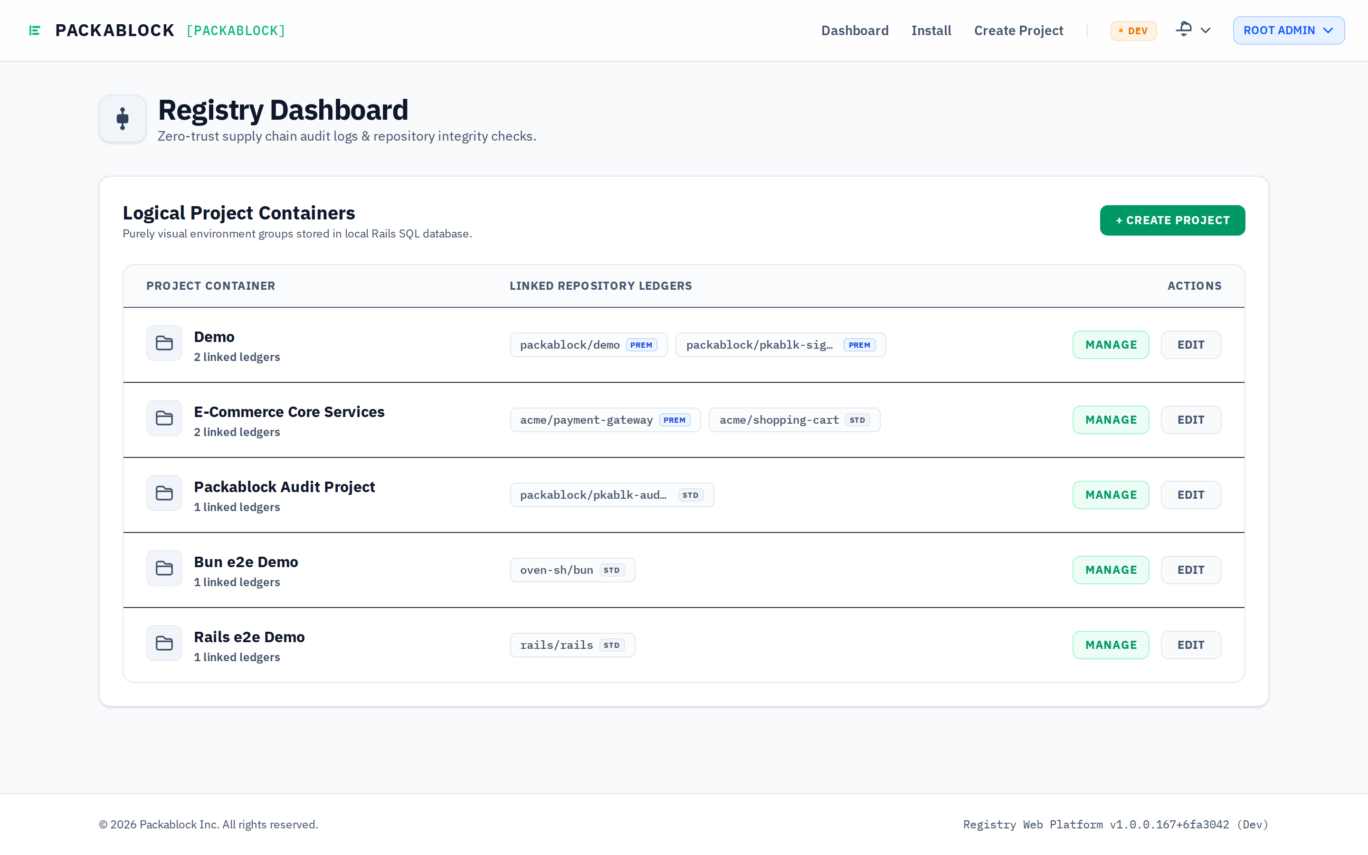Viewport: 1368px width, 855px height.
Task: Edit the Rails e2e Demo project
Action: pyautogui.click(x=1190, y=645)
